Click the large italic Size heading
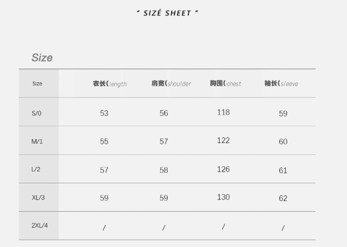This screenshot has height=247, width=347. pos(42,58)
